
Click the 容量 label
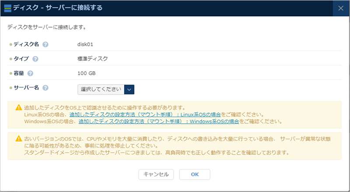19,73
